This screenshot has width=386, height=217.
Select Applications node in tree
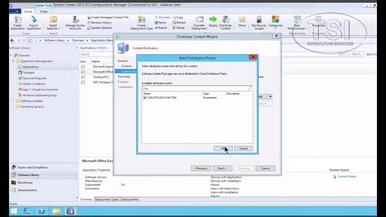pyautogui.click(x=31, y=67)
